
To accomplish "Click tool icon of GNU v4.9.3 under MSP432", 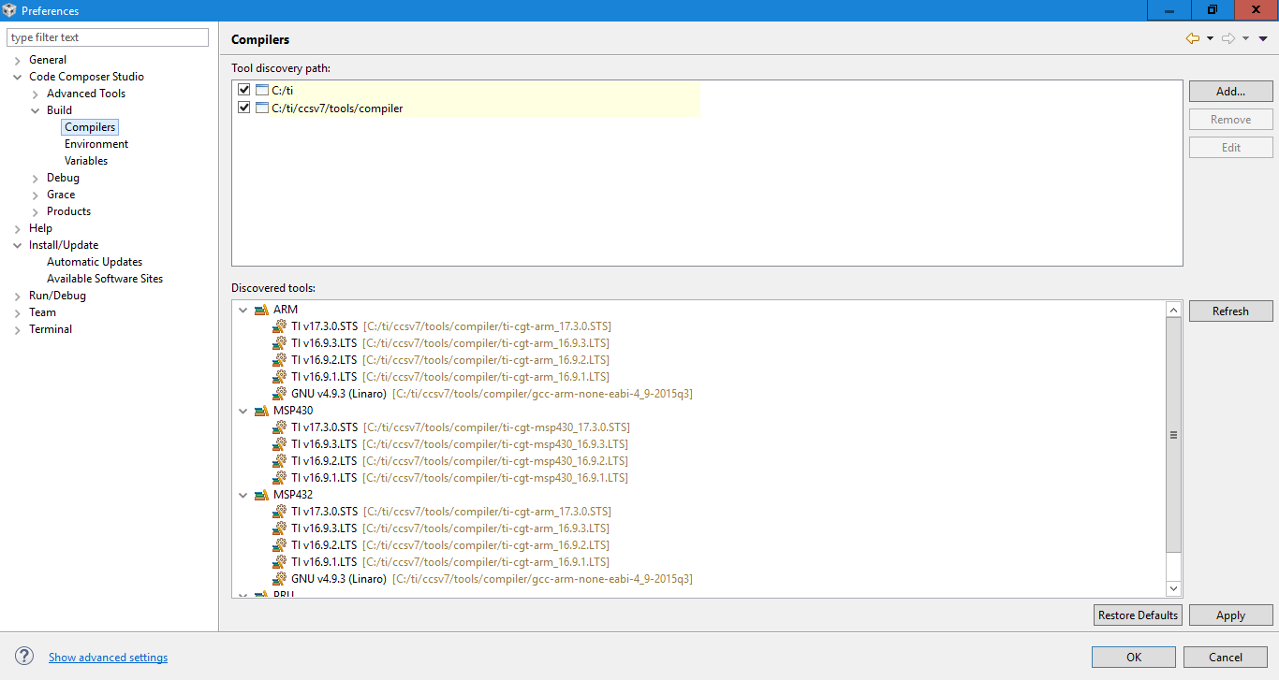I will point(279,579).
